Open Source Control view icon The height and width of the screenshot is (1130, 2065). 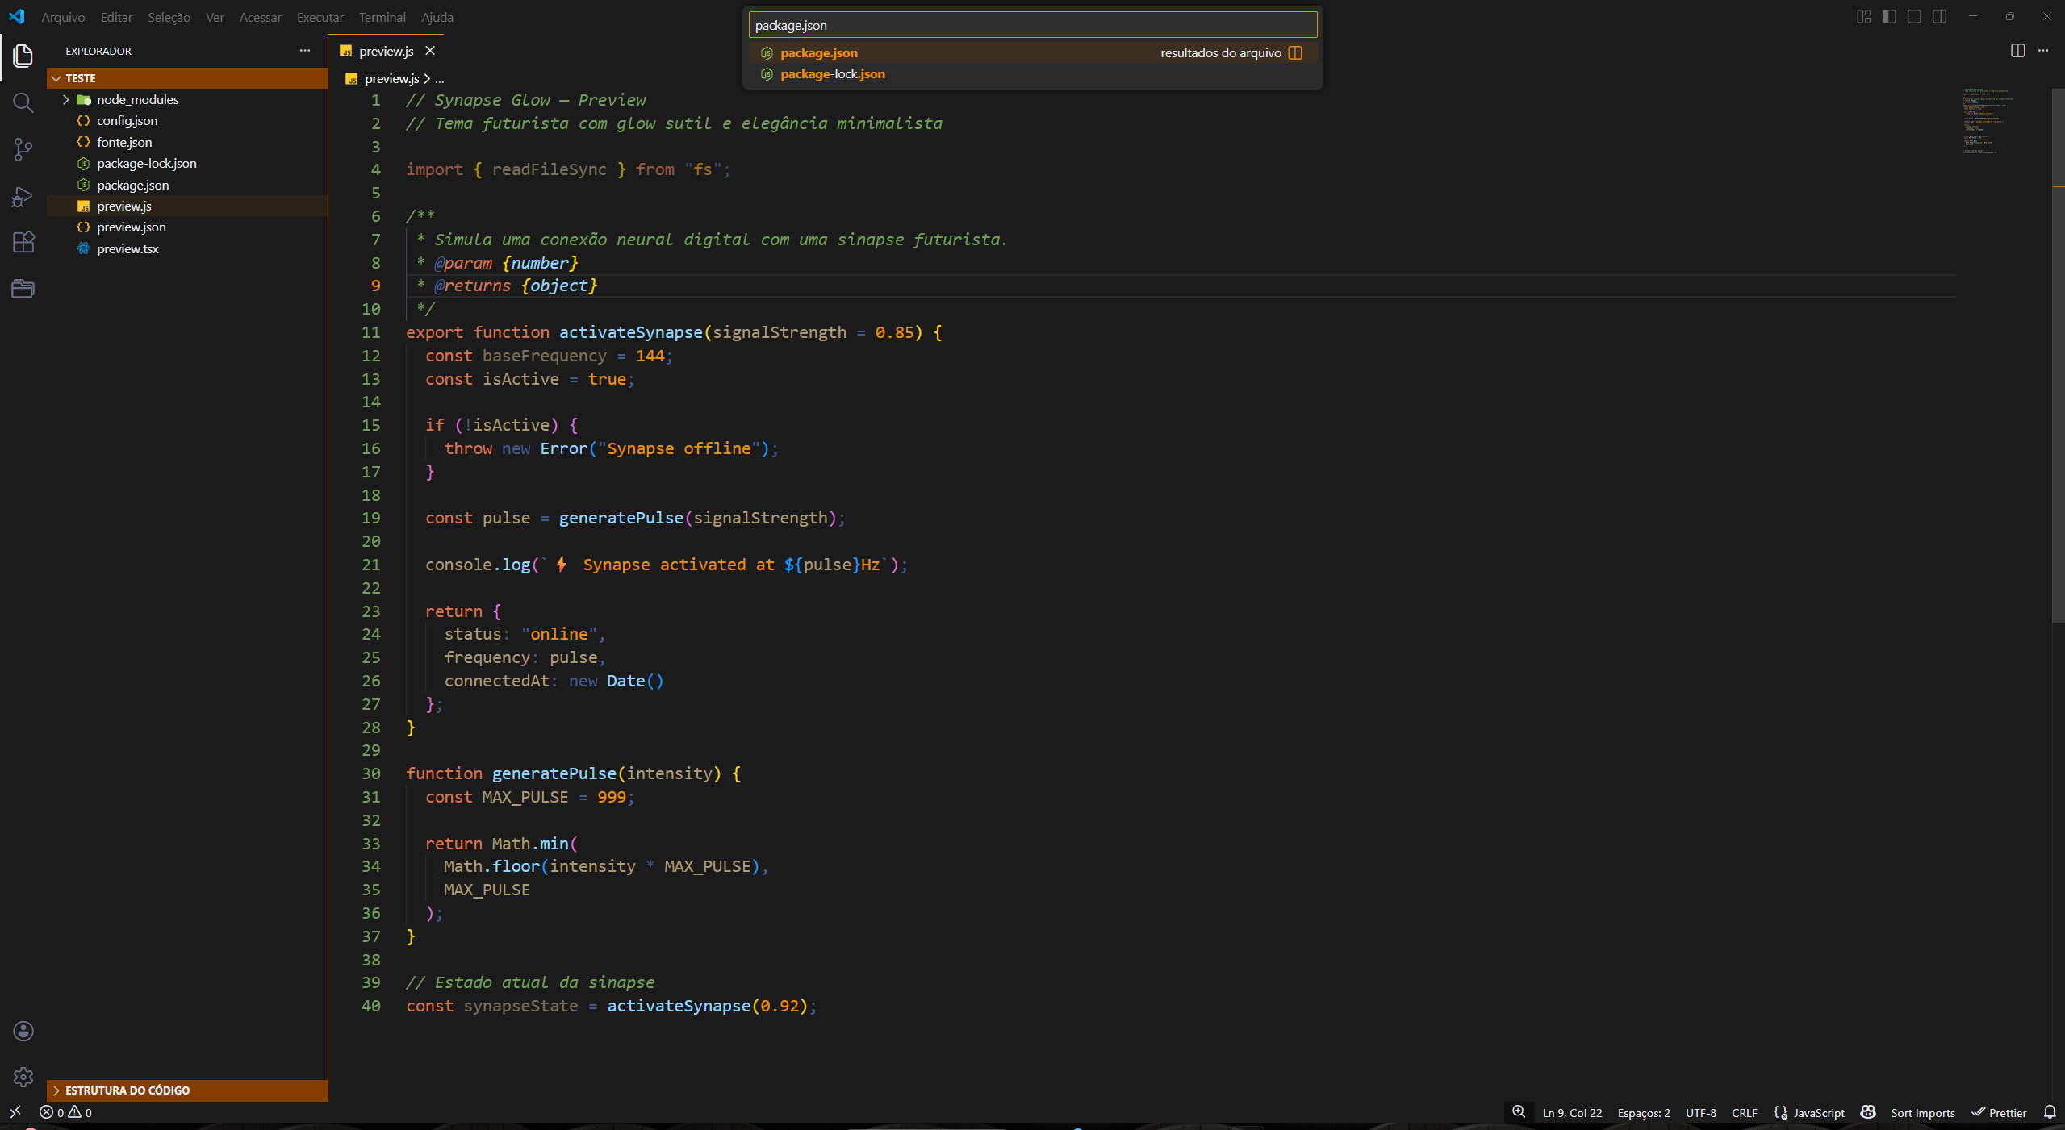point(23,149)
